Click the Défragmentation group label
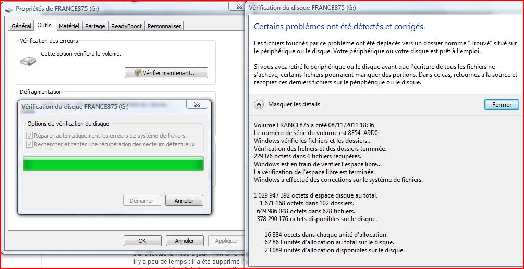 (x=41, y=92)
